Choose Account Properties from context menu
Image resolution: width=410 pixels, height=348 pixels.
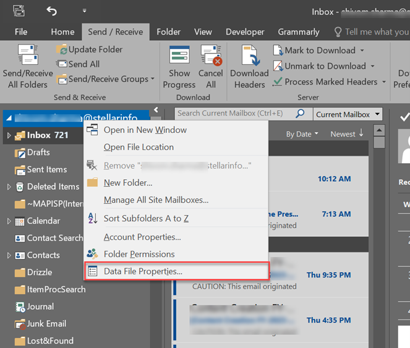pyautogui.click(x=176, y=237)
